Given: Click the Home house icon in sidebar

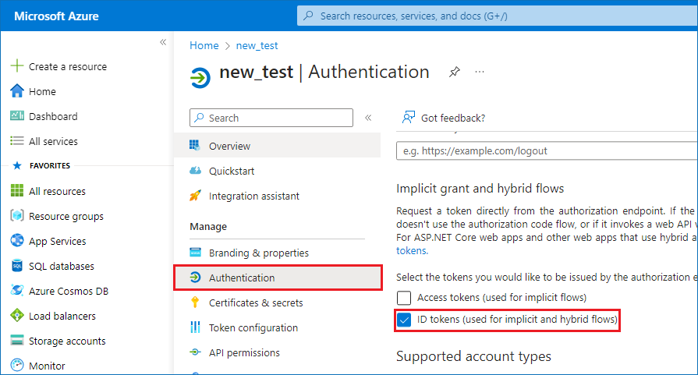Looking at the screenshot, I should click(17, 90).
